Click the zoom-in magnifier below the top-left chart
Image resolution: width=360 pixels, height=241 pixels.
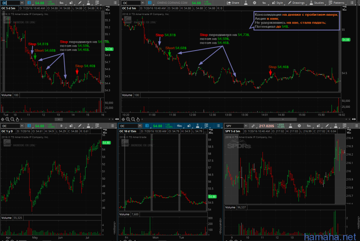pyautogui.click(x=7, y=119)
